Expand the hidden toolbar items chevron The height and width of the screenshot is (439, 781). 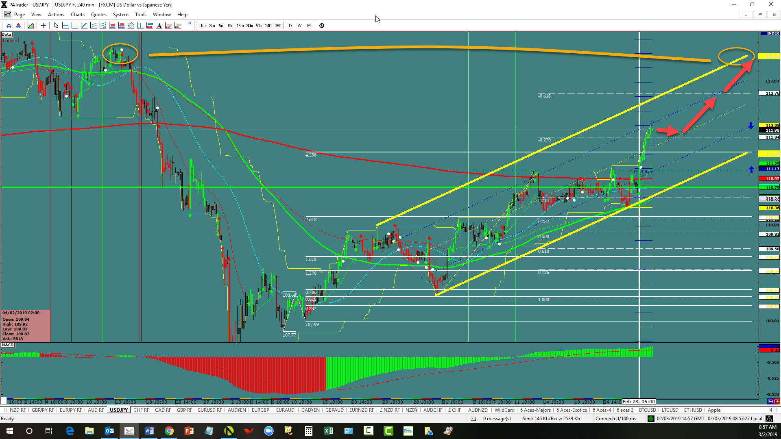point(190,24)
